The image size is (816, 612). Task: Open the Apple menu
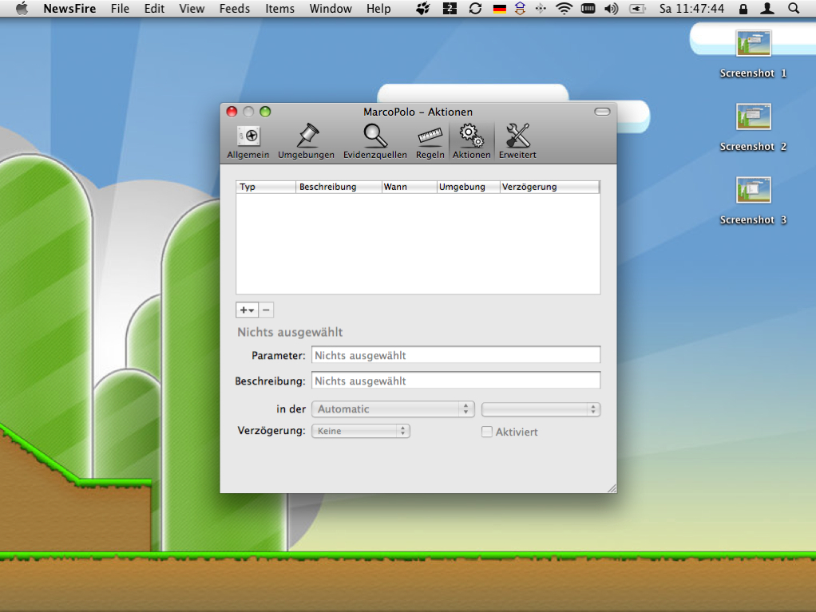[22, 8]
